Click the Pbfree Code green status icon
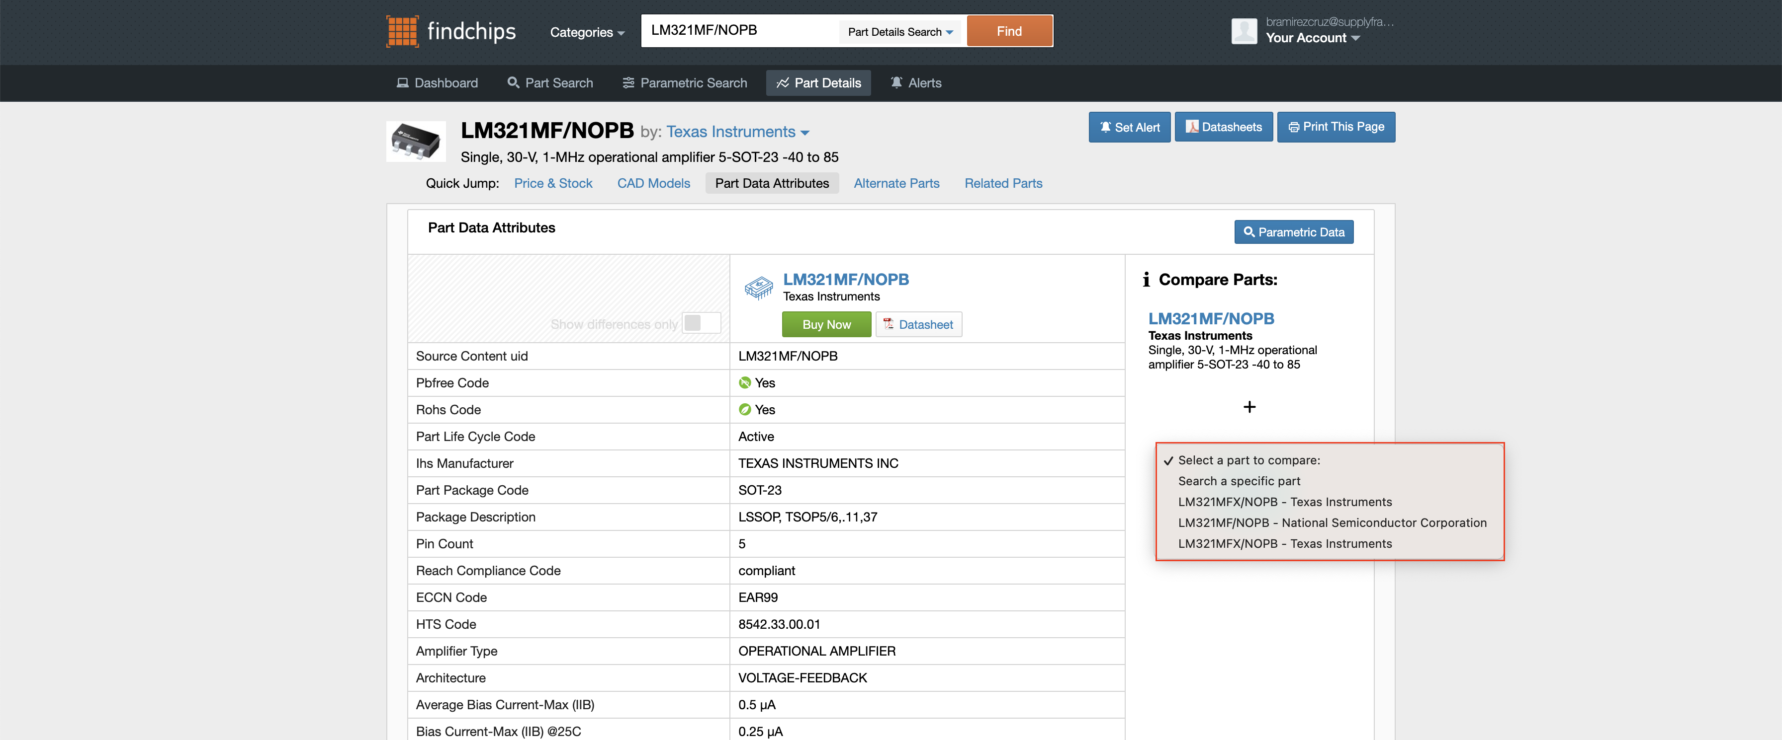1782x740 pixels. [x=744, y=383]
